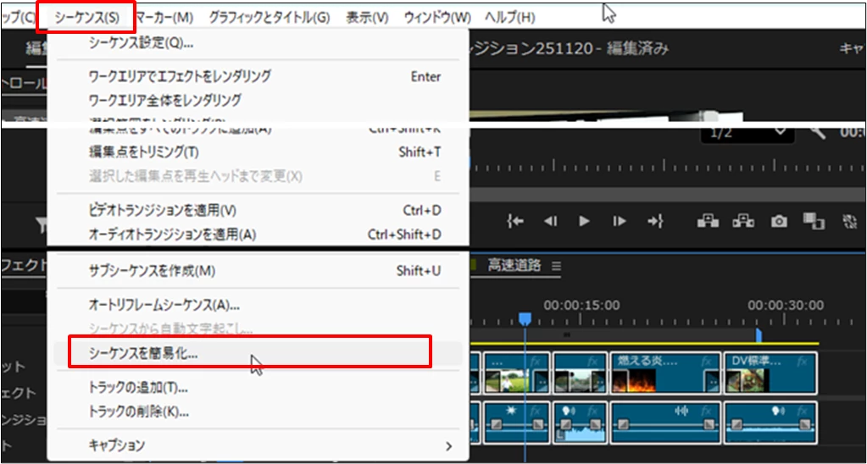Image resolution: width=867 pixels, height=464 pixels.
Task: Click the work area bar center grip
Action: (x=567, y=334)
